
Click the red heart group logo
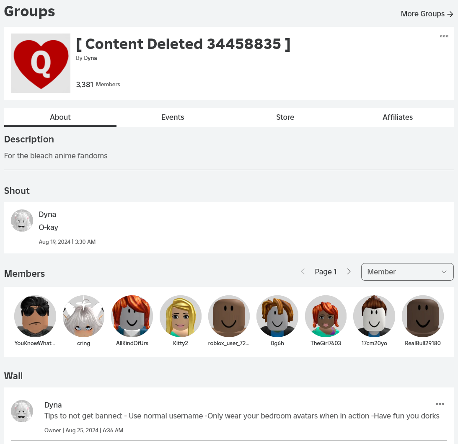[x=41, y=63]
